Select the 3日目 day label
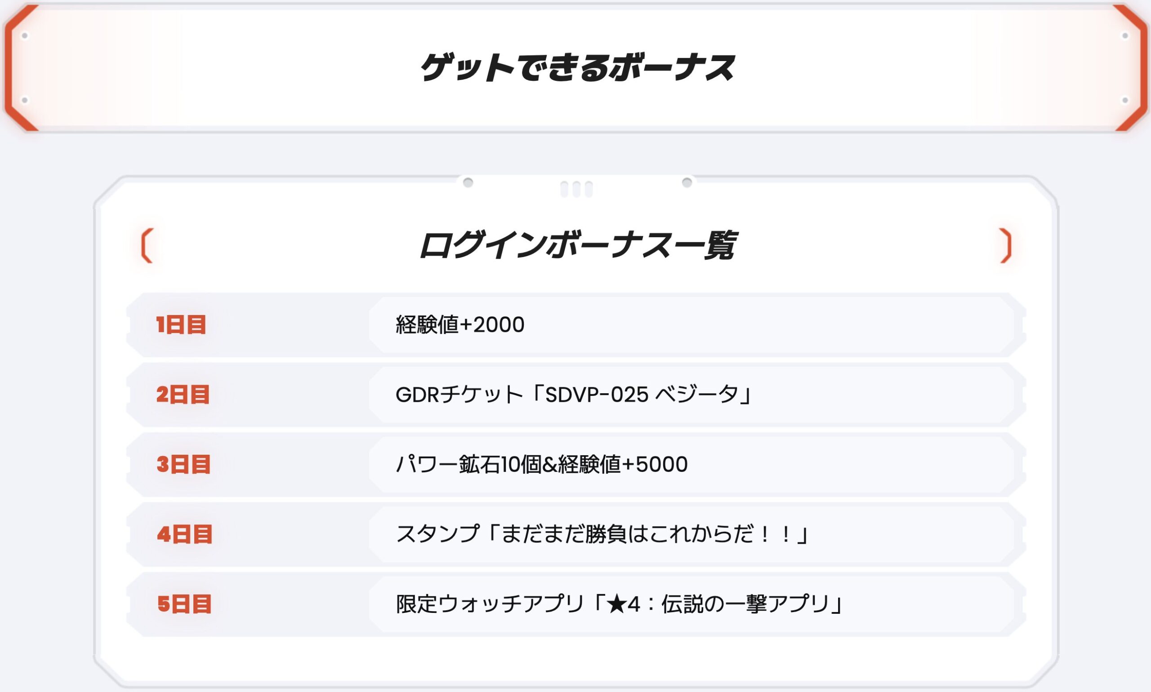Screen dimensions: 1151x692 tap(183, 465)
